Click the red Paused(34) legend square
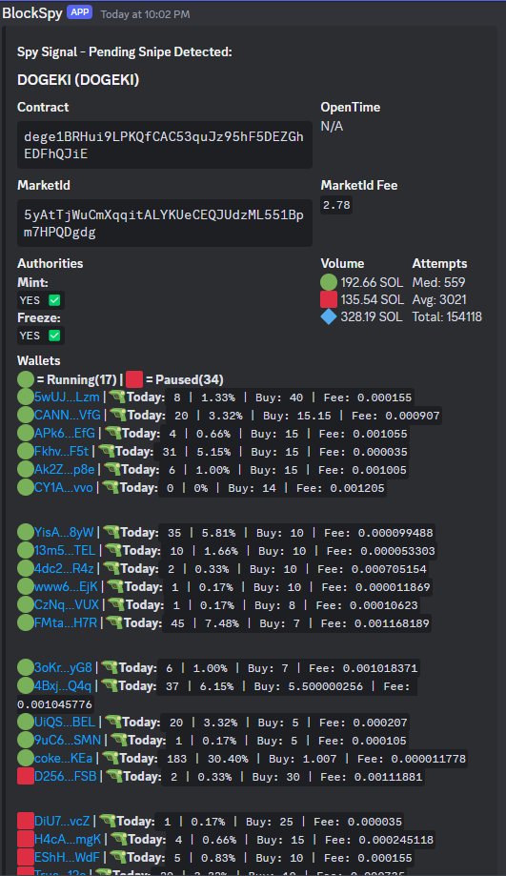This screenshot has width=506, height=876. point(134,380)
